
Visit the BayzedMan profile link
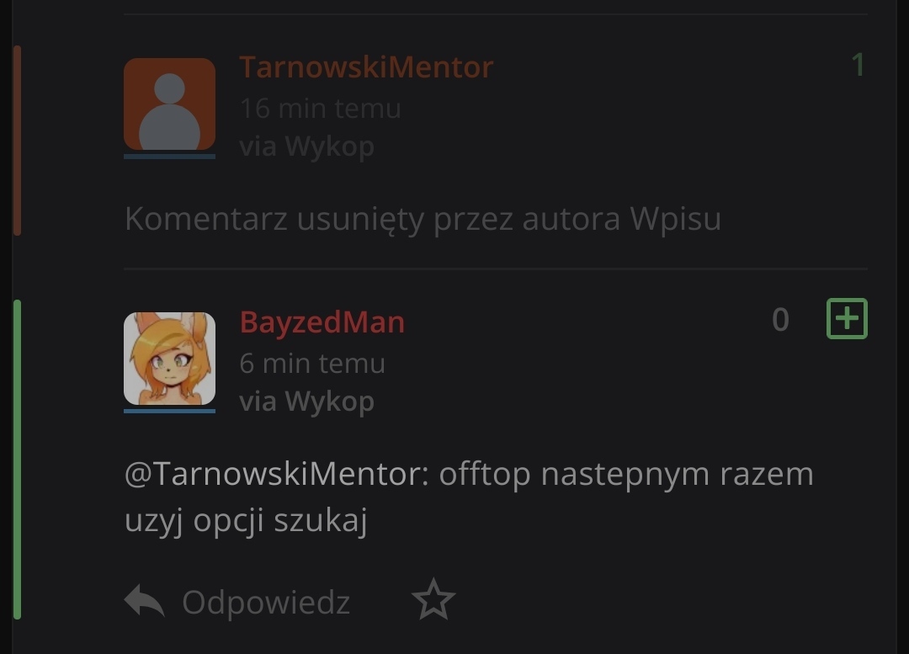(x=322, y=322)
